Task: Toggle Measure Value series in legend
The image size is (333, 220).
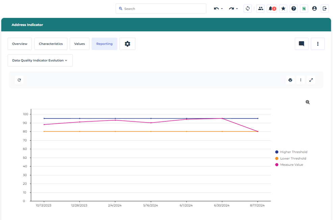Action: point(291,165)
